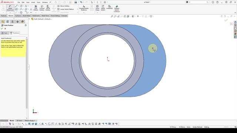Switch to the Direct Editing tab
The image size is (237, 133).
click(55, 16)
